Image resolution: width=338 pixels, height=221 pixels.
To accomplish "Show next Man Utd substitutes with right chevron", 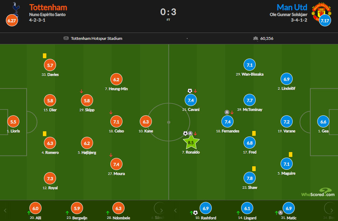I will click(x=332, y=210).
